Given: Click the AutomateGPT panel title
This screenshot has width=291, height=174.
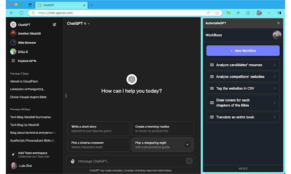Looking at the screenshot, I should click(216, 23).
